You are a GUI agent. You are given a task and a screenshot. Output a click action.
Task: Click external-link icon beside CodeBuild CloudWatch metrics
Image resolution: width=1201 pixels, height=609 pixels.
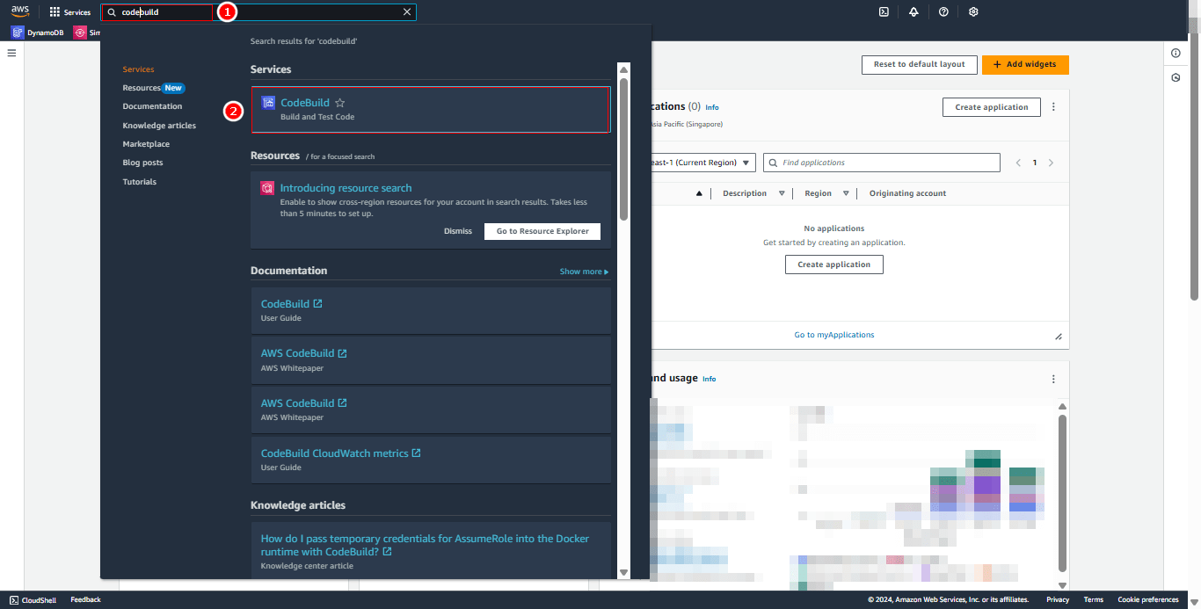pos(417,453)
